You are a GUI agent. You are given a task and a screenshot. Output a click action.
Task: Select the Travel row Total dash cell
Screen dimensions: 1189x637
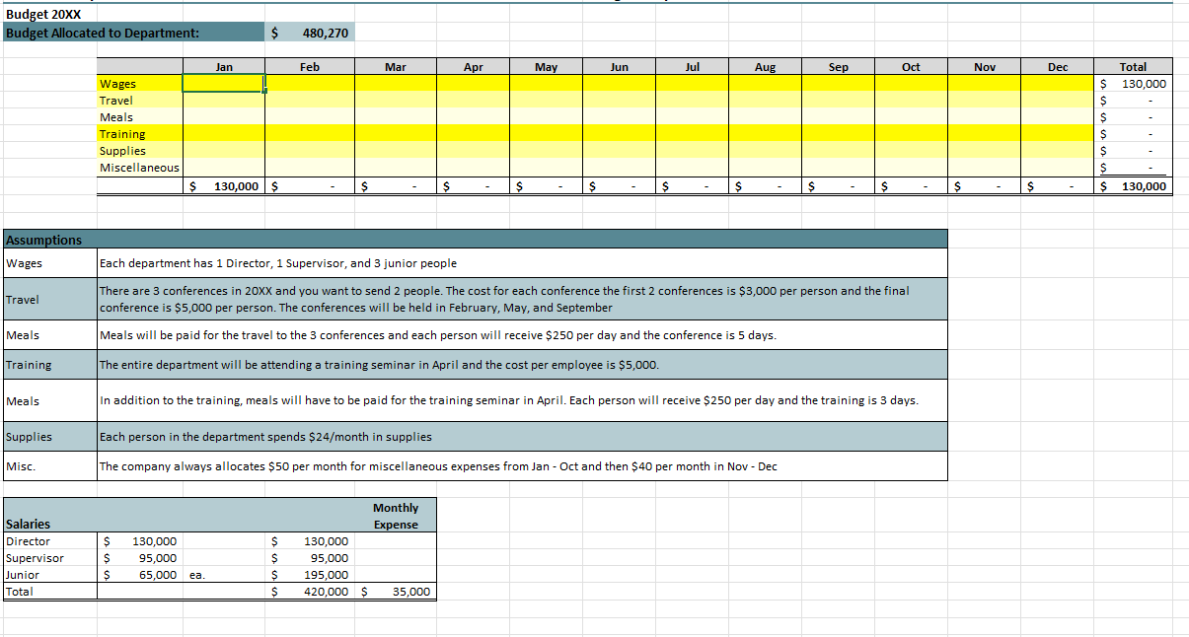(1133, 101)
